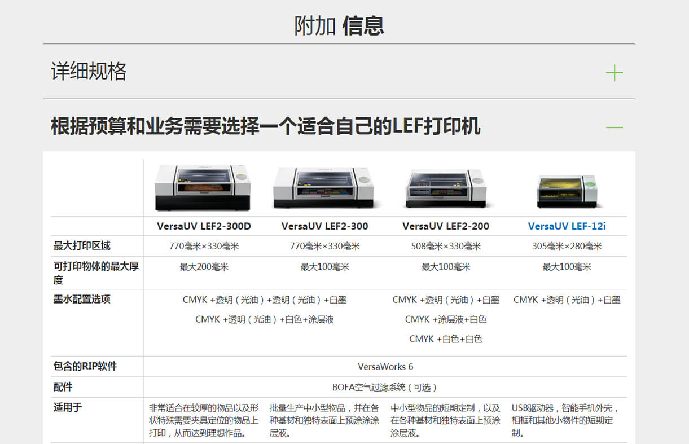Click the 墨水配置选项 row label
689x444 pixels.
coord(82,299)
